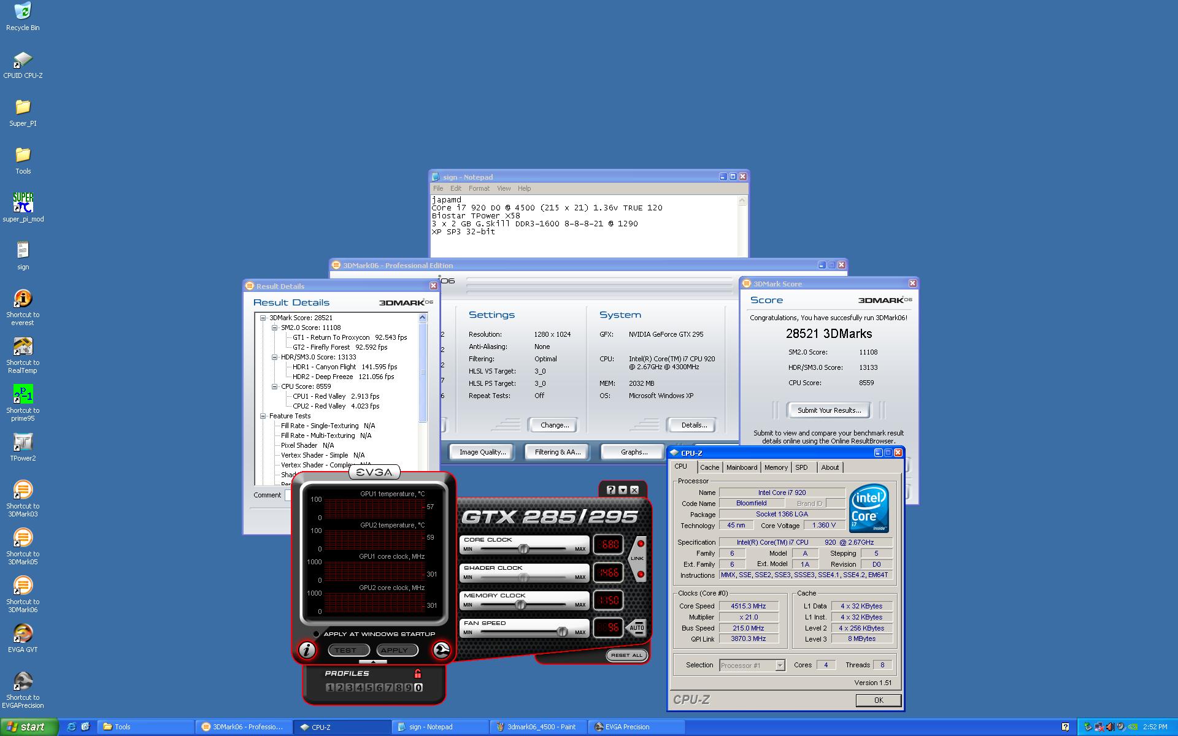The image size is (1178, 736).
Task: Click EVGA Precision minimize dropdown arrow
Action: click(623, 490)
